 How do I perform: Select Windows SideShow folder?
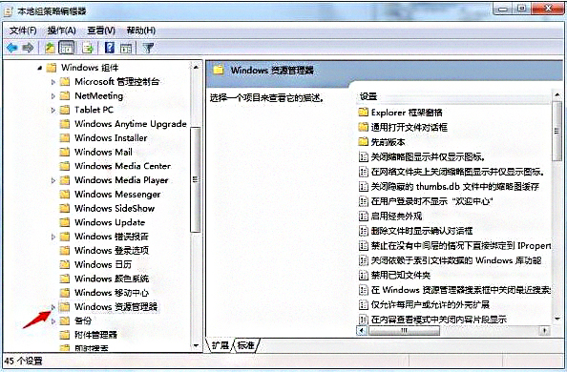point(115,209)
